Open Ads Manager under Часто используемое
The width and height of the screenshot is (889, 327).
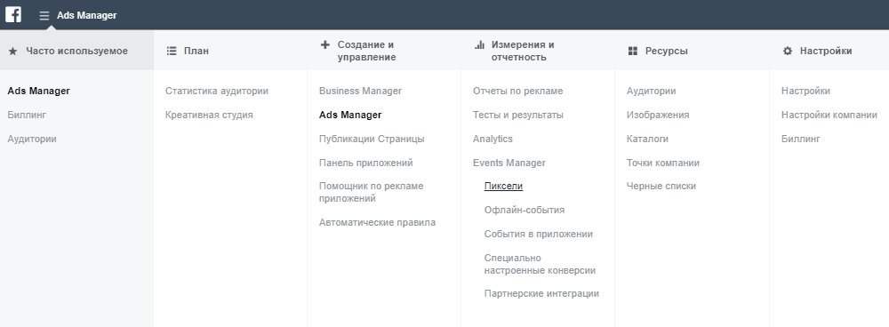tap(38, 92)
